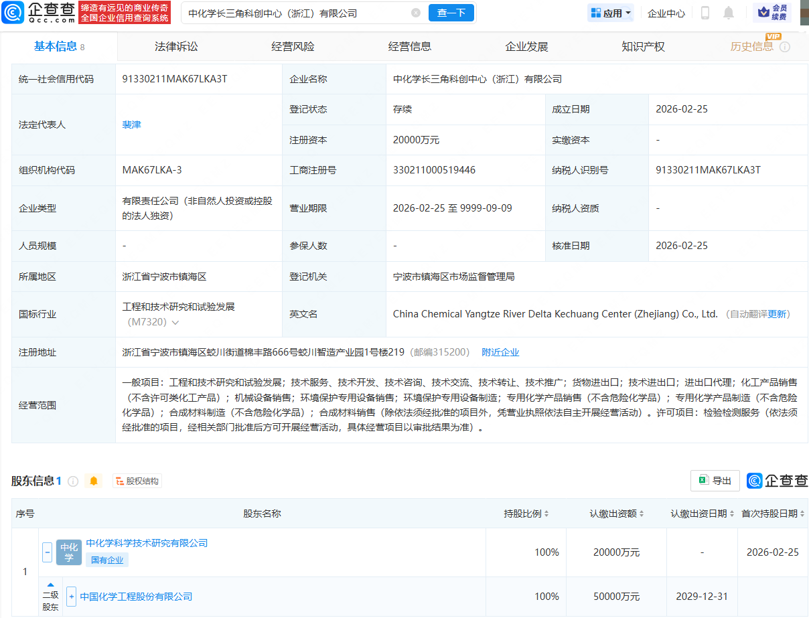The image size is (809, 618).
Task: Switch to the 法律诉讼 tab
Action: pyautogui.click(x=176, y=46)
